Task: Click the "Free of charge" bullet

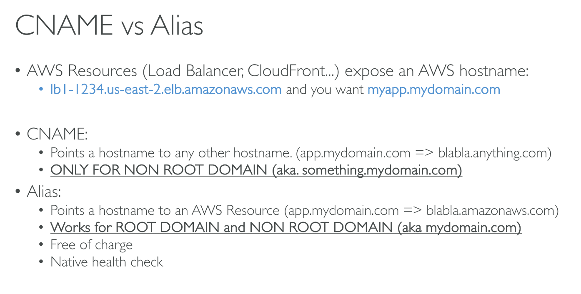Action: tap(91, 244)
